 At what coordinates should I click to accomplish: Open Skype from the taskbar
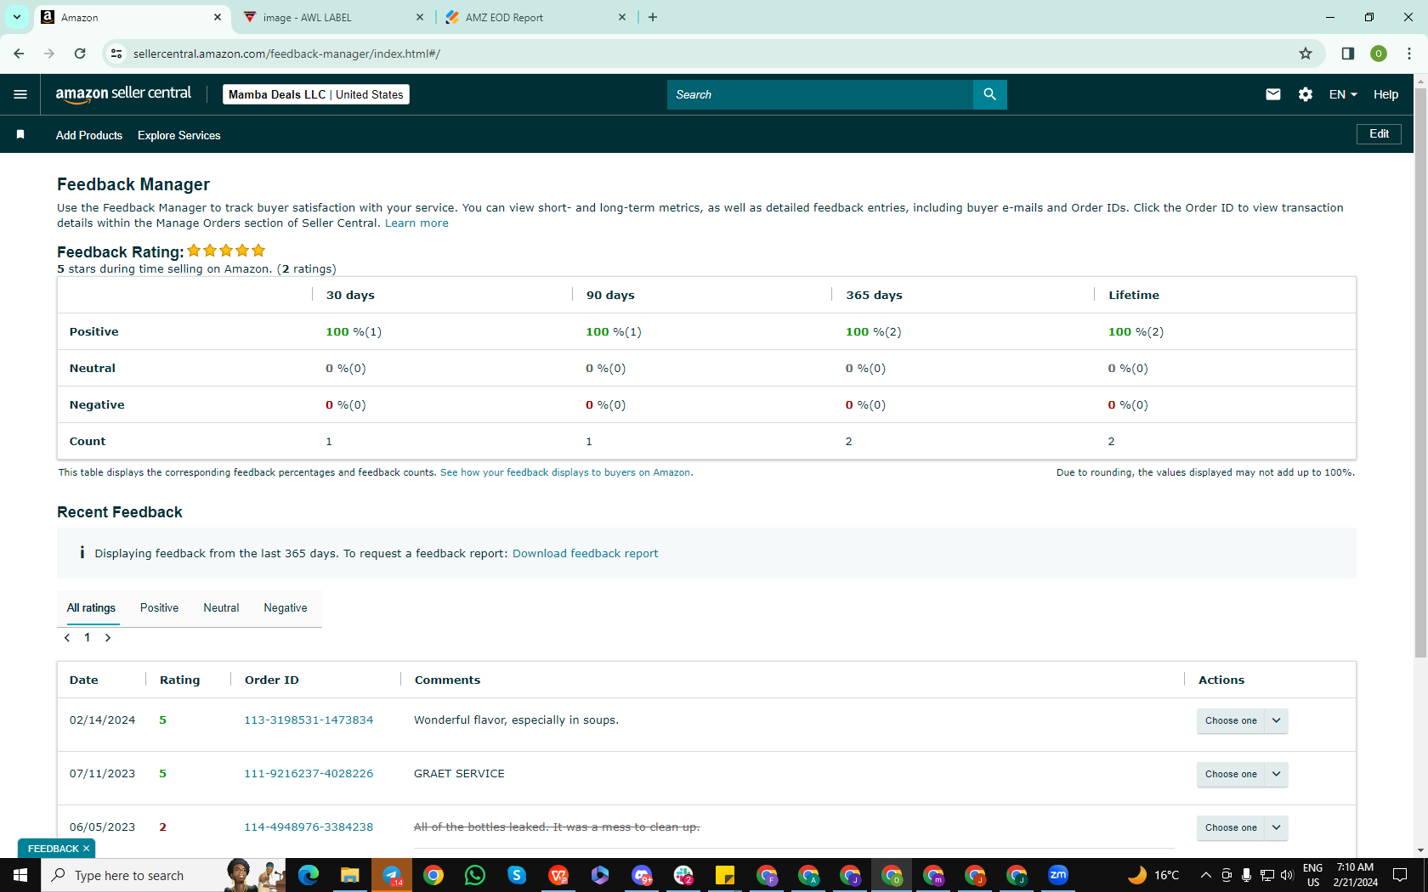tap(517, 875)
